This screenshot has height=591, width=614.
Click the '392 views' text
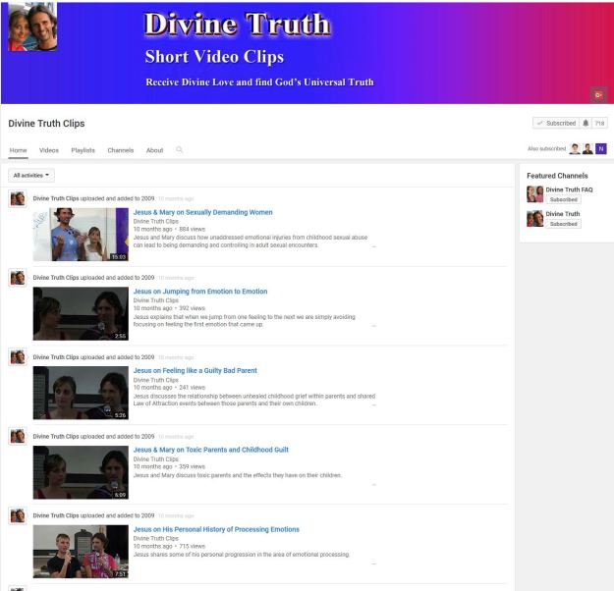pyautogui.click(x=192, y=308)
